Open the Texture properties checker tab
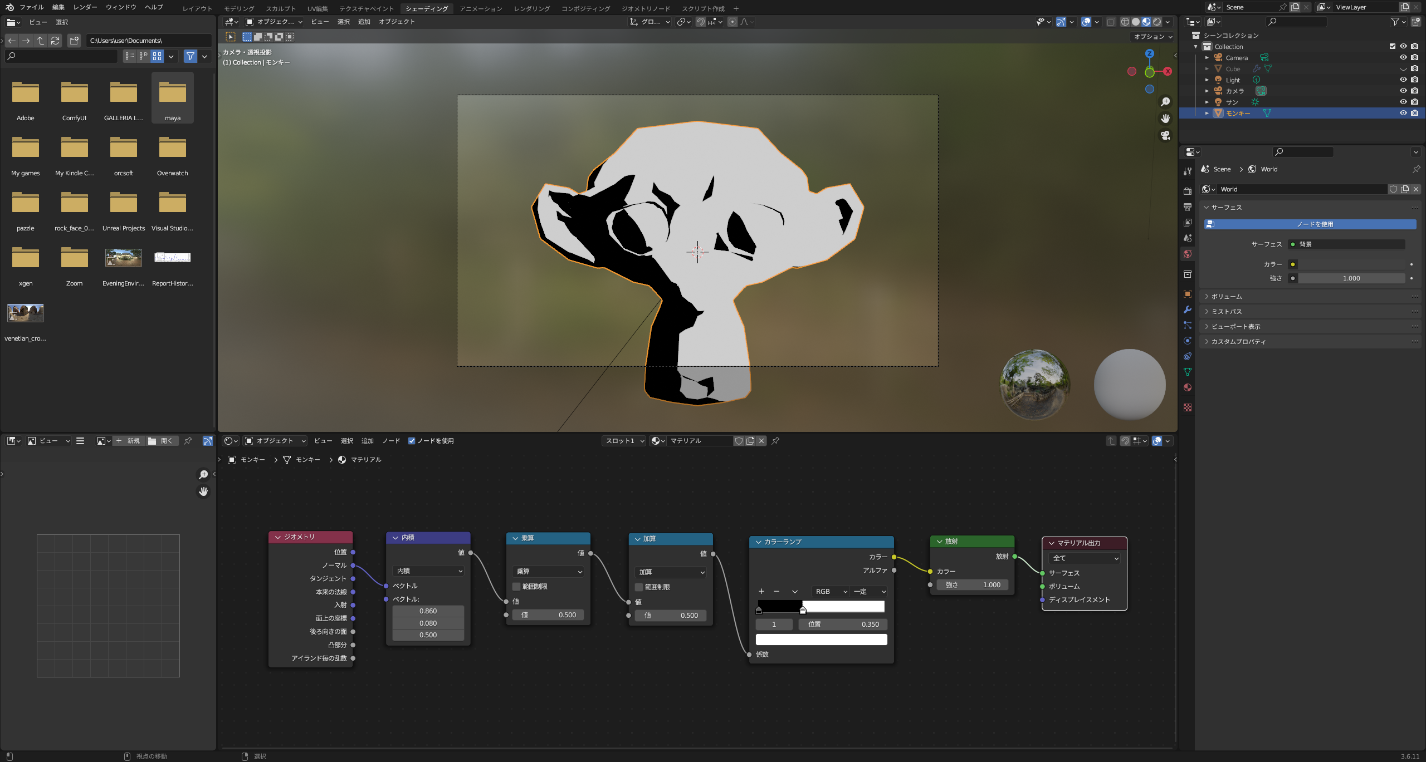The width and height of the screenshot is (1426, 762). click(1188, 407)
